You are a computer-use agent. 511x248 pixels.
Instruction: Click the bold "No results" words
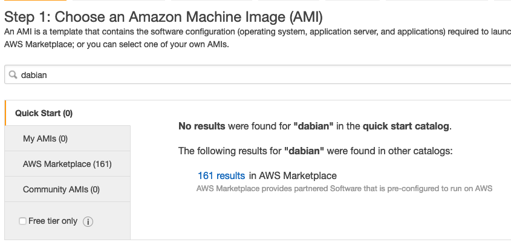[x=202, y=126]
